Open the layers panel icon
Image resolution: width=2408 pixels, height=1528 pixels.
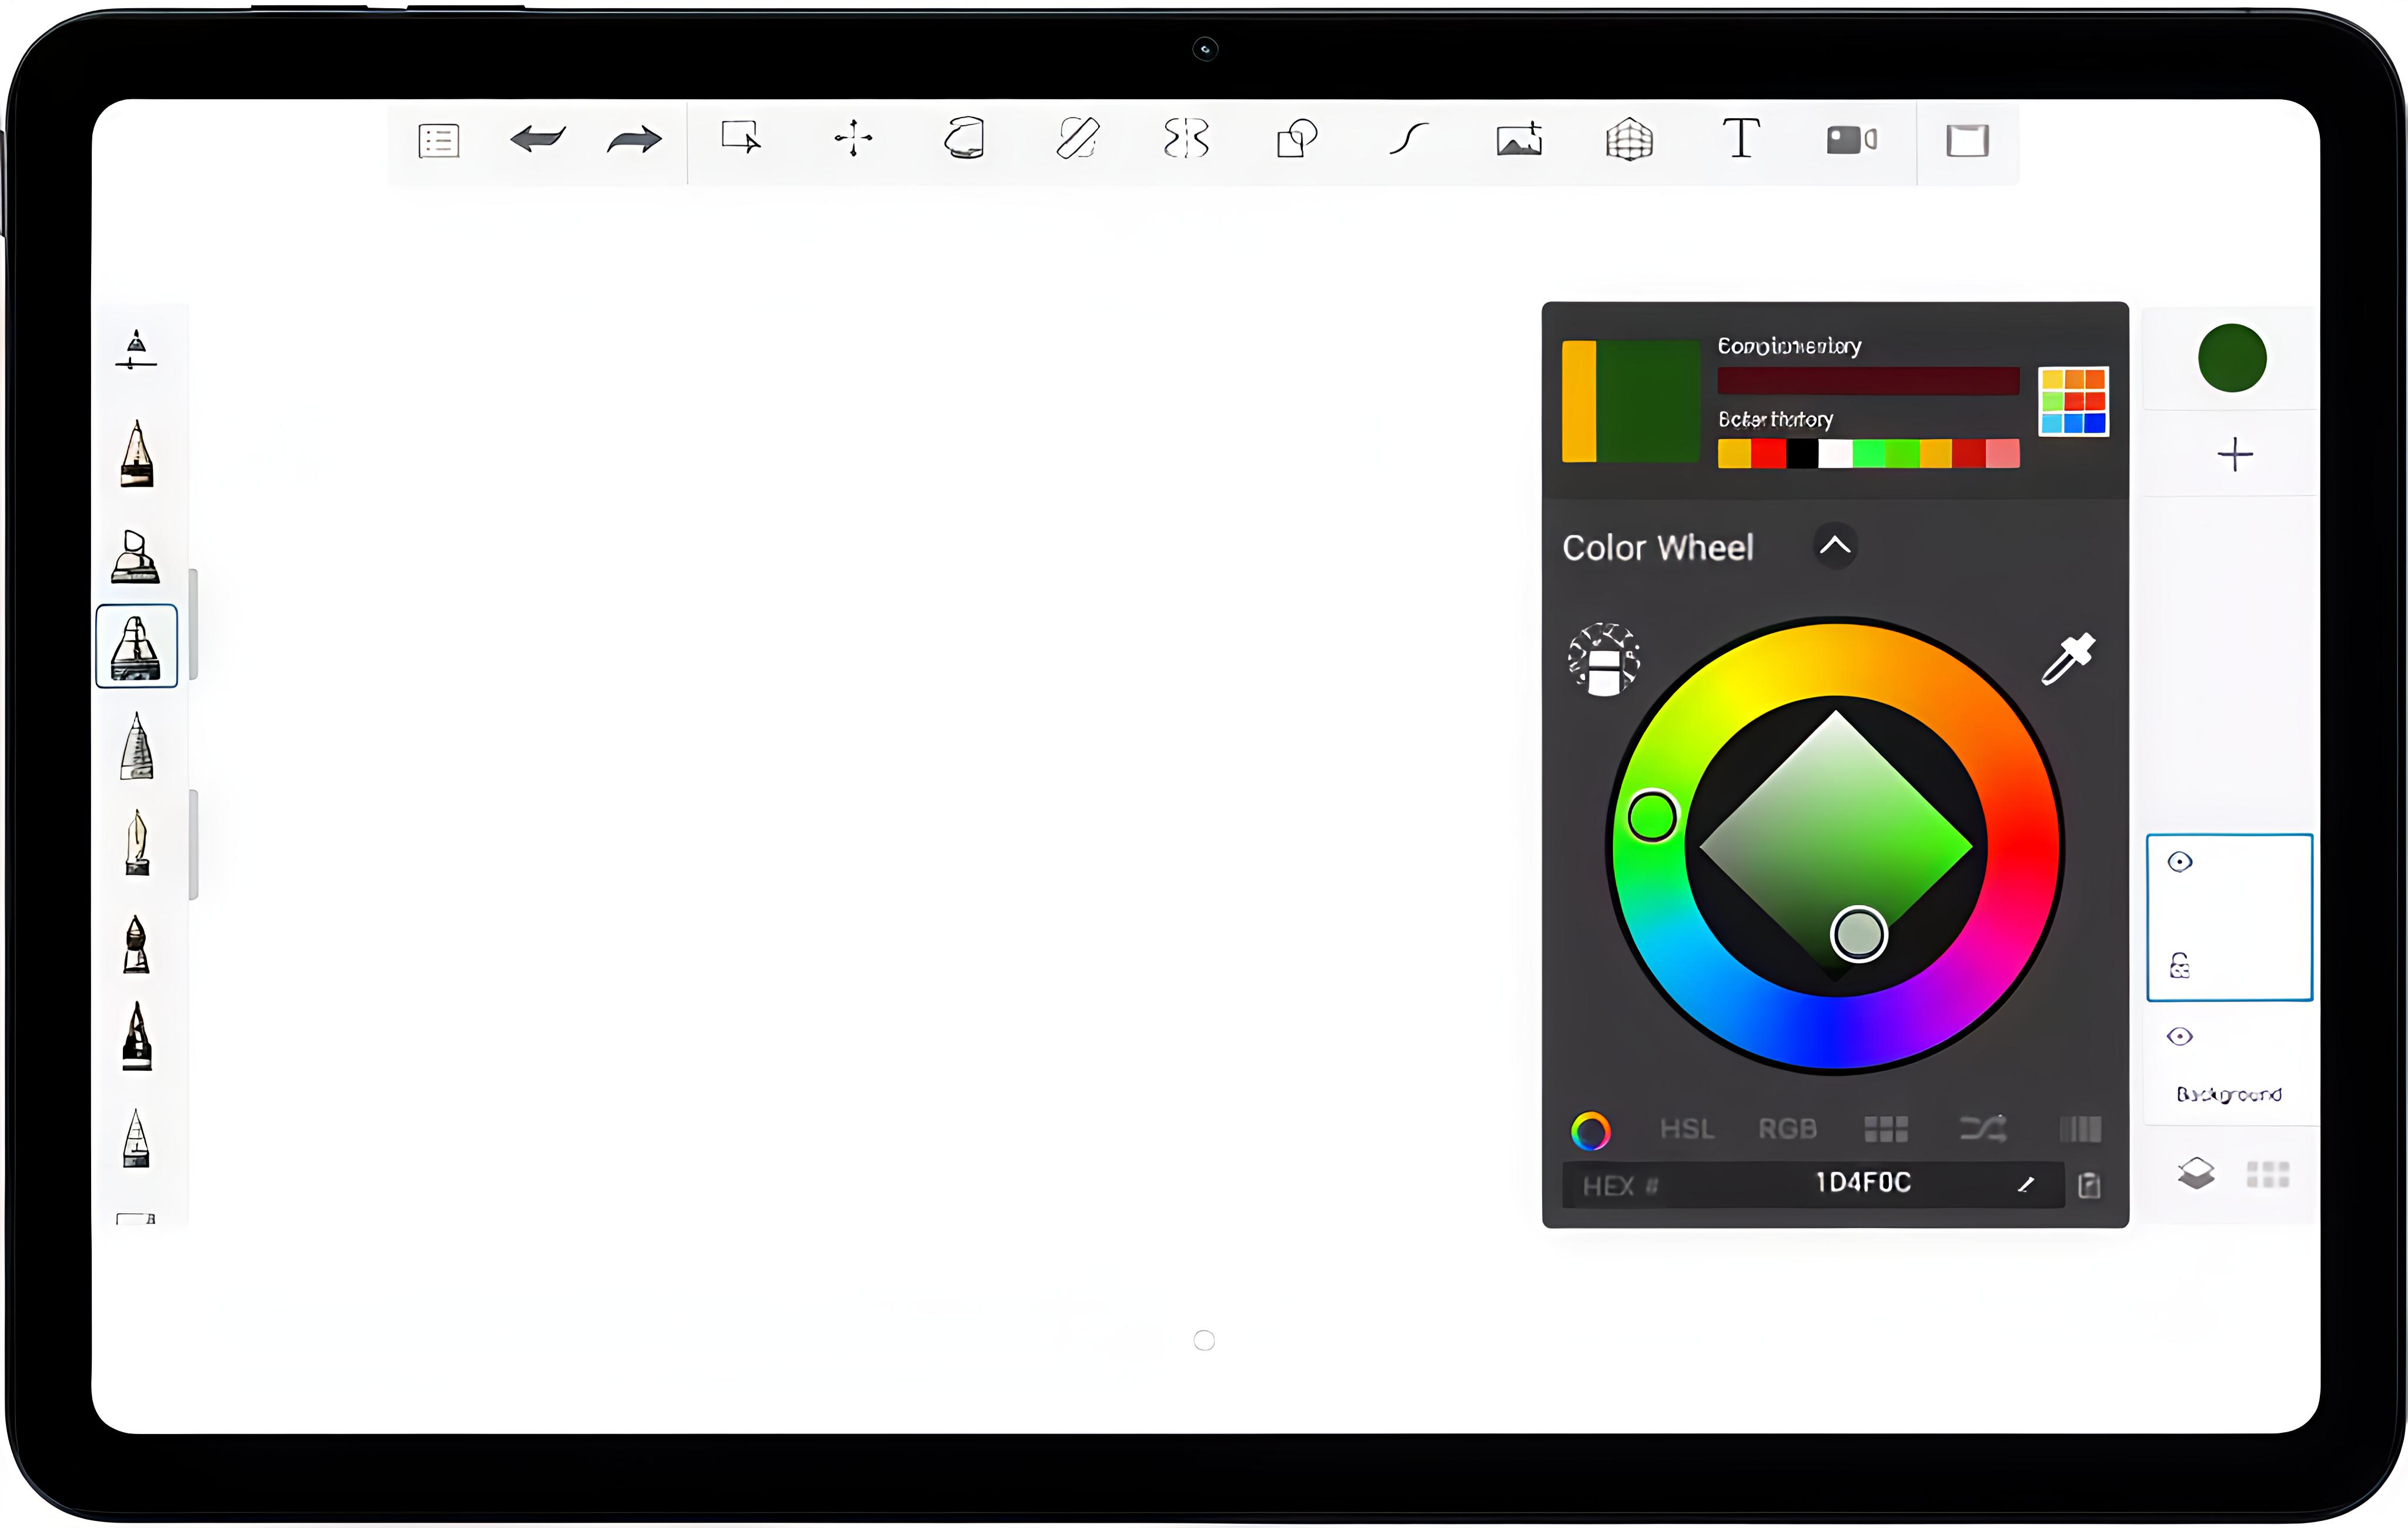pos(2196,1173)
